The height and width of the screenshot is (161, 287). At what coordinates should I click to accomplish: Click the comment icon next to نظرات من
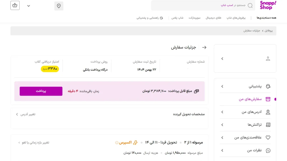(x=268, y=150)
